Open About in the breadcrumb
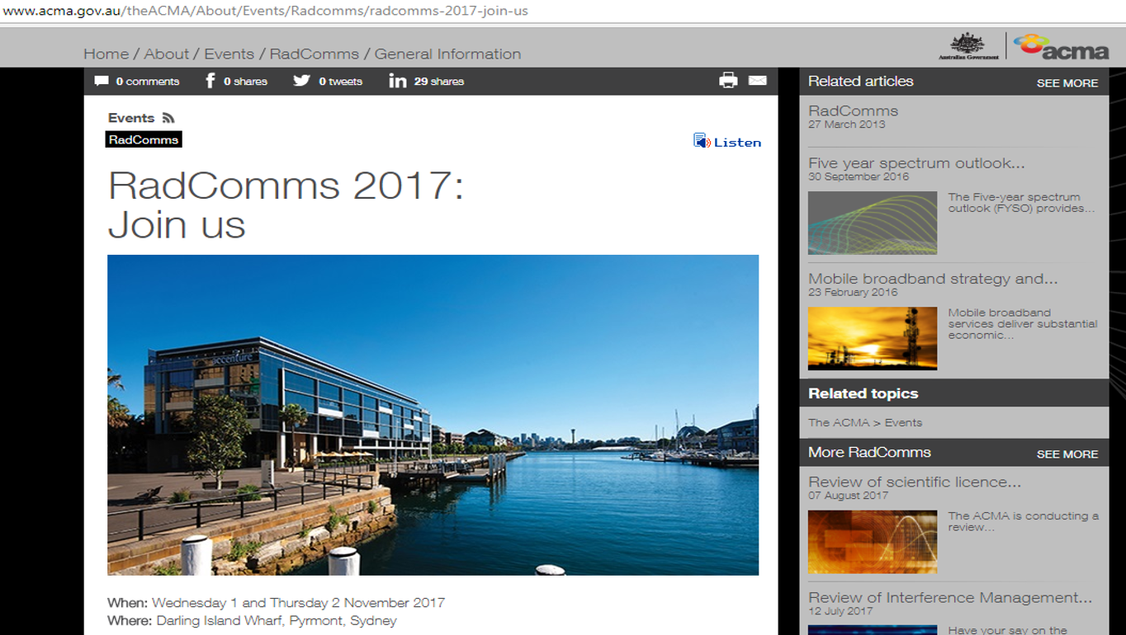Screen dimensions: 1126x635 167,54
